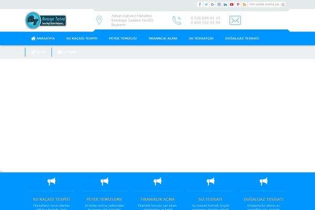
Task: Click phone number 0 850 532 91 64
Action: (205, 23)
